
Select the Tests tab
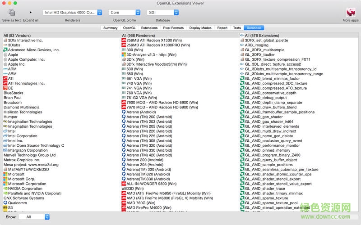point(236,28)
